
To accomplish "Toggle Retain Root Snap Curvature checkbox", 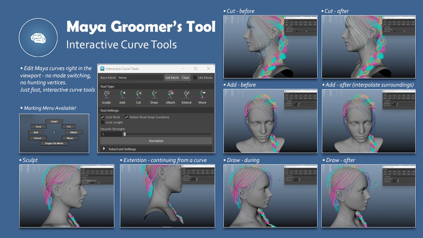I will (127, 117).
